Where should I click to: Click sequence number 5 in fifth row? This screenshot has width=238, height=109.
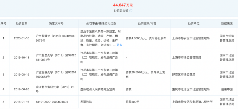(3, 102)
